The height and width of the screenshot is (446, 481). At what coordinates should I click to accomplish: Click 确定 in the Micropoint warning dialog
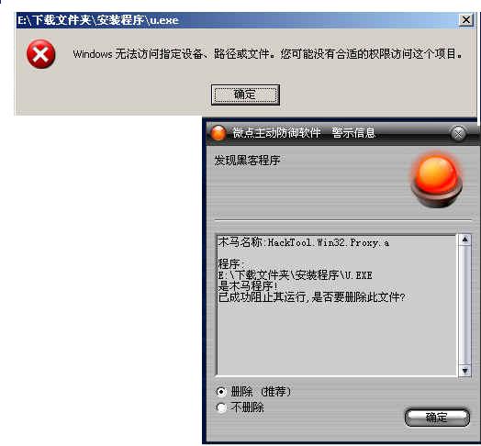[437, 418]
